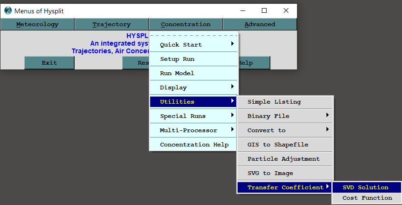Click the Concentration menu button

(185, 24)
